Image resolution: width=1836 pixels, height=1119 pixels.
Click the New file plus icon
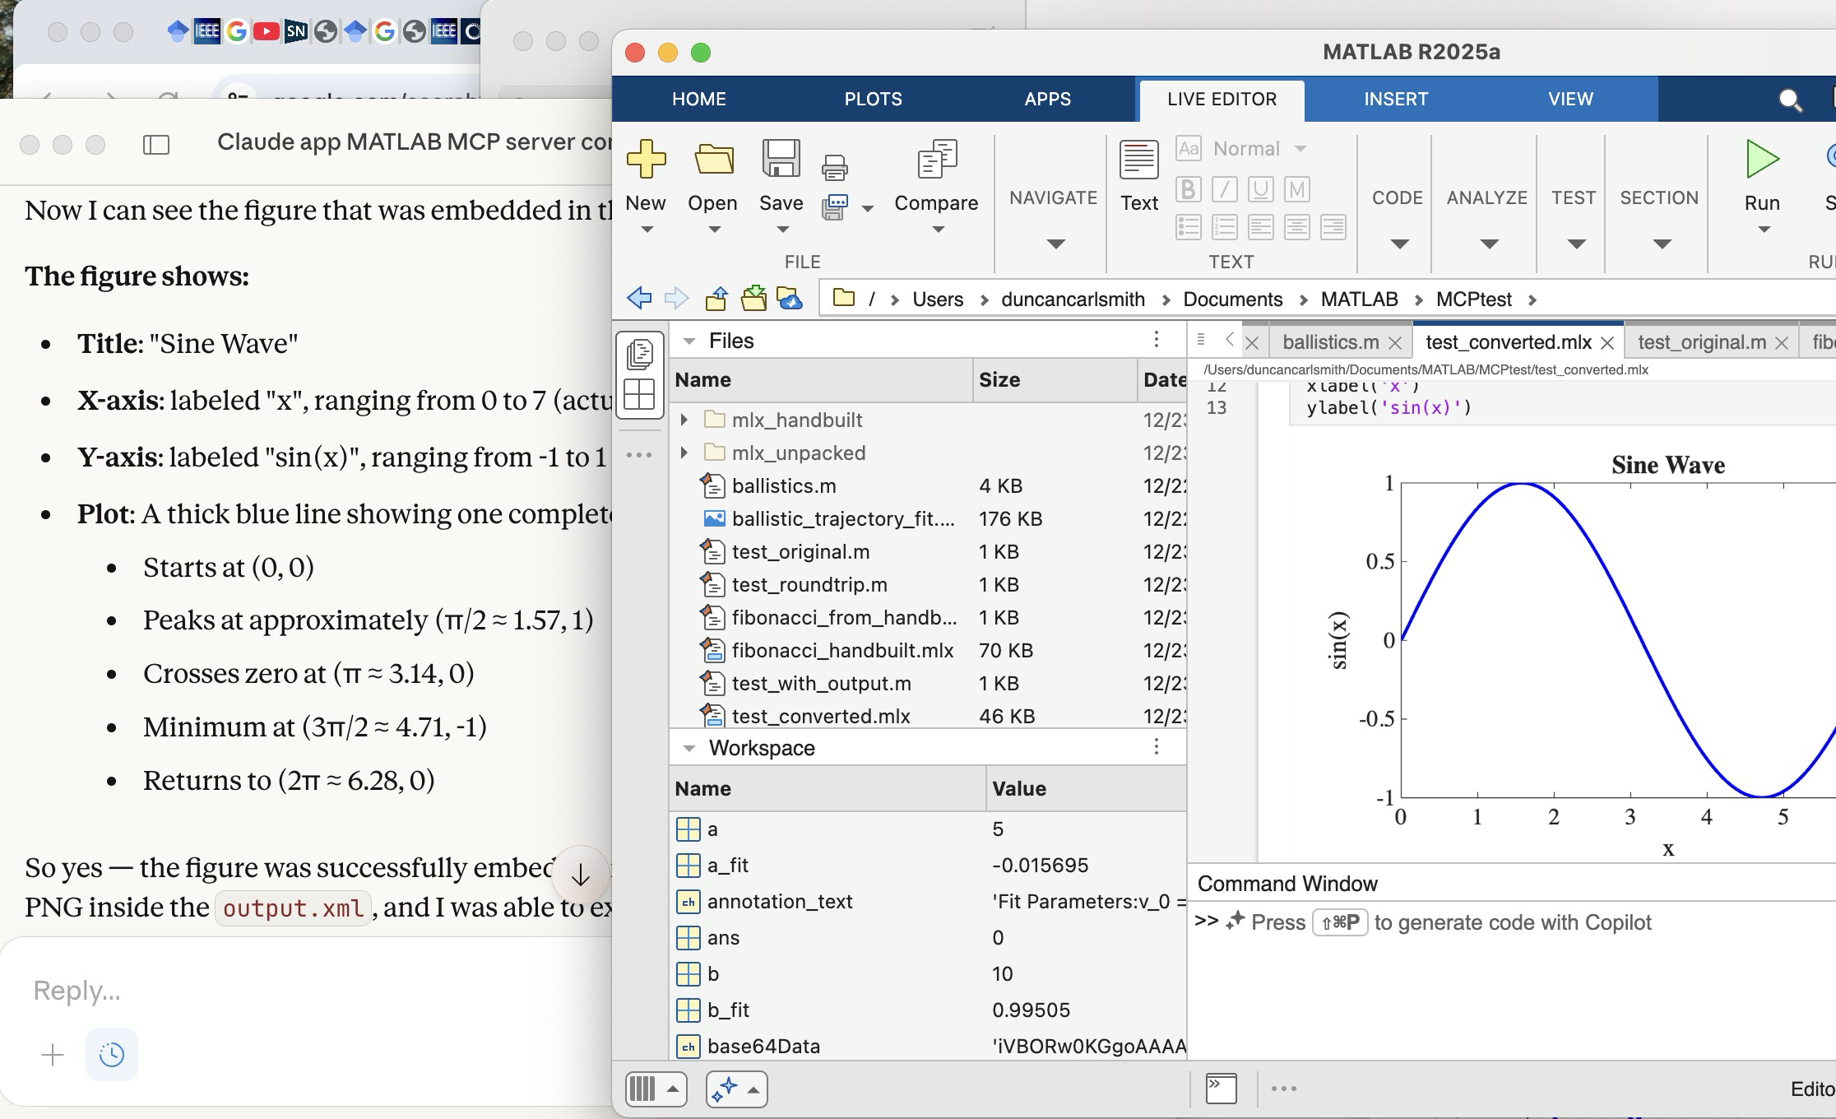click(646, 160)
